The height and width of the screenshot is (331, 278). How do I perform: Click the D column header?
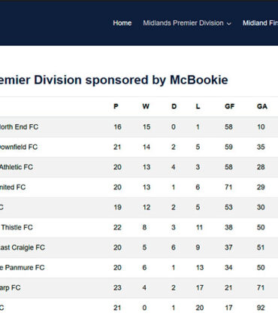174,106
